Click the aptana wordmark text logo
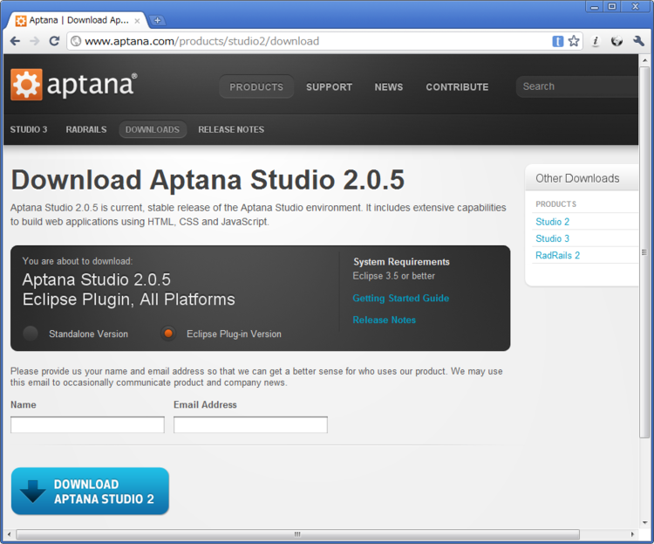The width and height of the screenshot is (654, 544). click(92, 85)
